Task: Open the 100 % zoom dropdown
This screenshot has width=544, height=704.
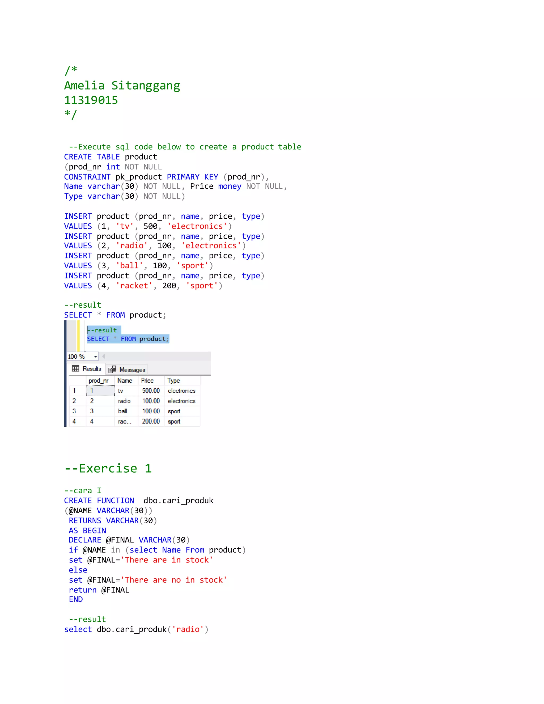Action: pos(95,357)
